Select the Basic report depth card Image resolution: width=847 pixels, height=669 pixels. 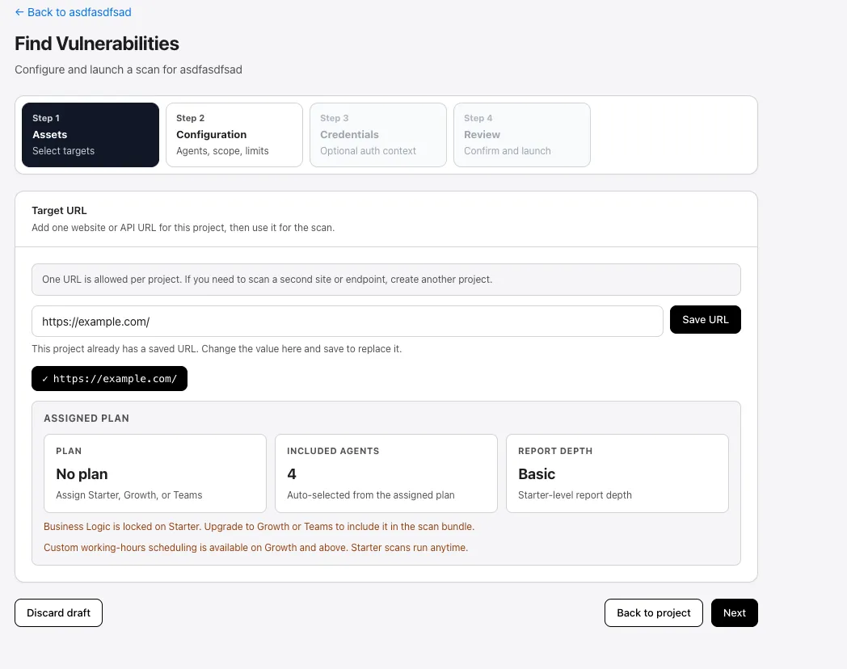(617, 473)
